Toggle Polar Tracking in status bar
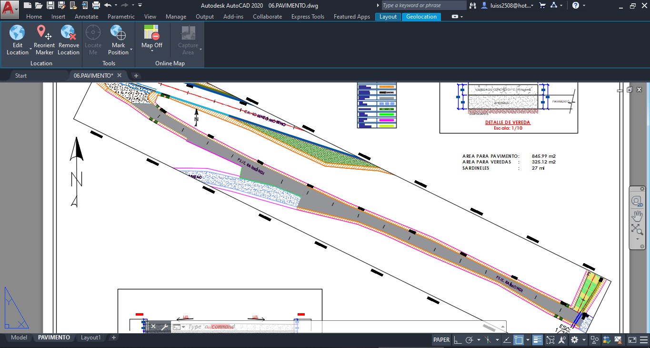Image resolution: width=650 pixels, height=348 pixels. (469, 340)
